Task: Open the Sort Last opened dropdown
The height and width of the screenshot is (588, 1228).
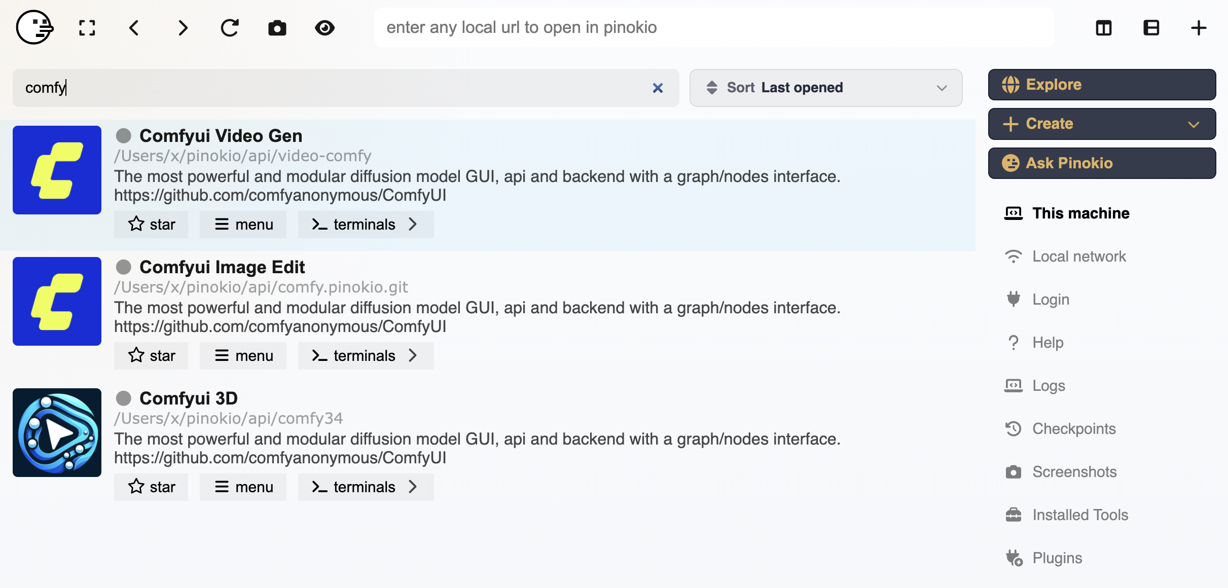Action: [826, 88]
